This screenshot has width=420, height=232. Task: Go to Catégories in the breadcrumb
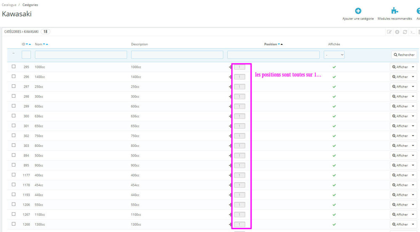coord(30,5)
